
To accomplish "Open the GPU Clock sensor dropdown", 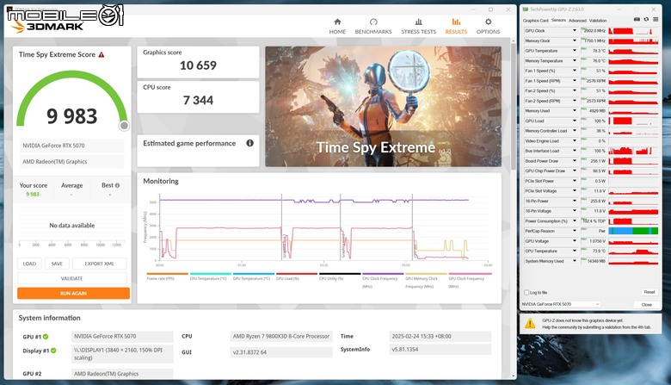I will tap(575, 30).
